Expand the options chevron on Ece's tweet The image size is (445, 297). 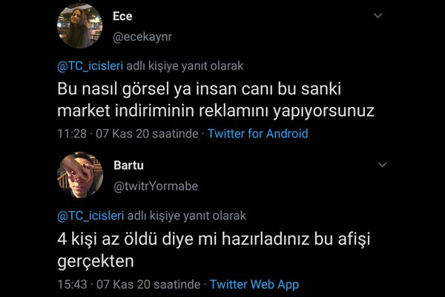pos(378,16)
